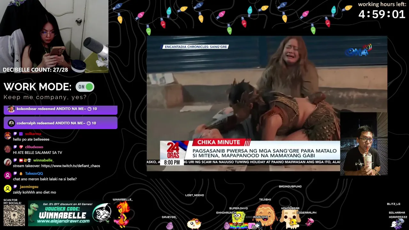
Task: Click the DECIBELLE COUNT: 27/28 label
Action: [35, 70]
